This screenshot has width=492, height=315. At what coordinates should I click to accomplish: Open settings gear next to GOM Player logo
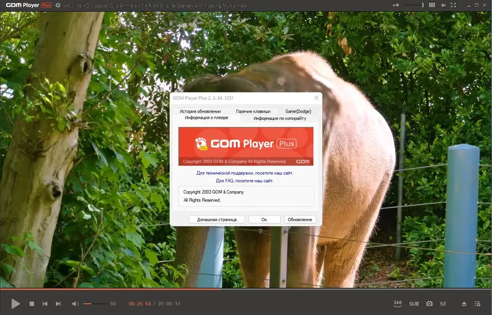(58, 5)
